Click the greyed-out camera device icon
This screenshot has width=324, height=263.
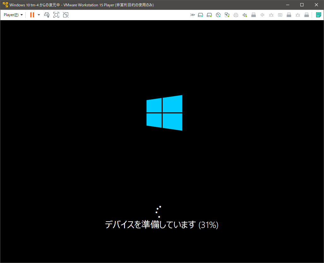coord(280,15)
